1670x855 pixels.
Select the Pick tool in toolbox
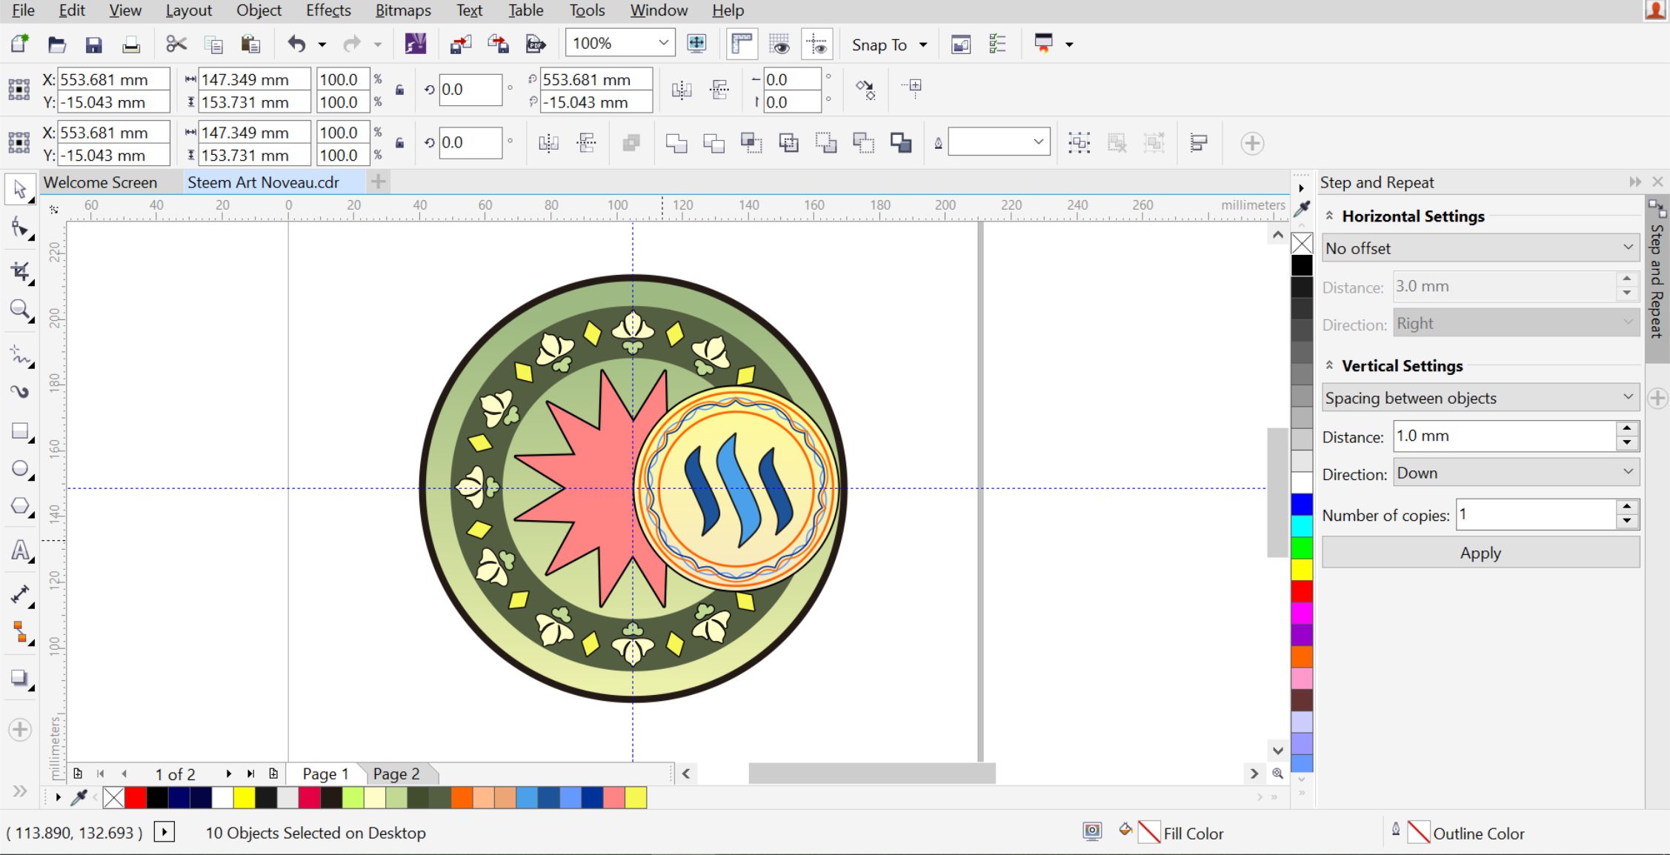click(19, 190)
